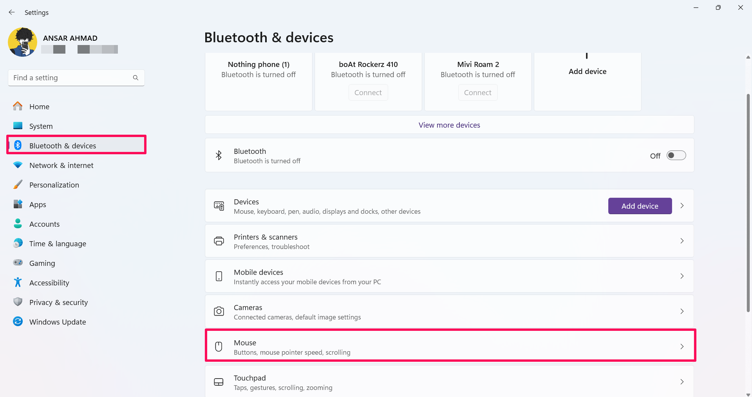The width and height of the screenshot is (752, 397).
Task: Open Mobile devices row label
Action: 258,272
